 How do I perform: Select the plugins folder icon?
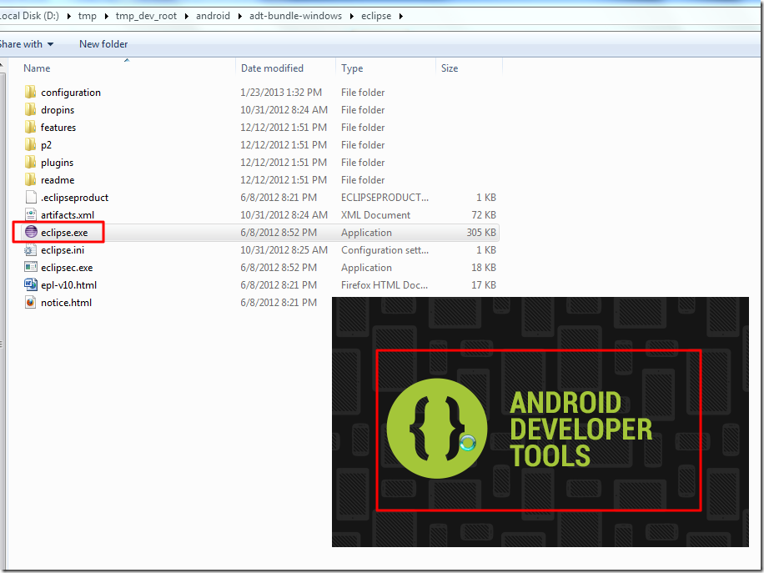pos(30,163)
